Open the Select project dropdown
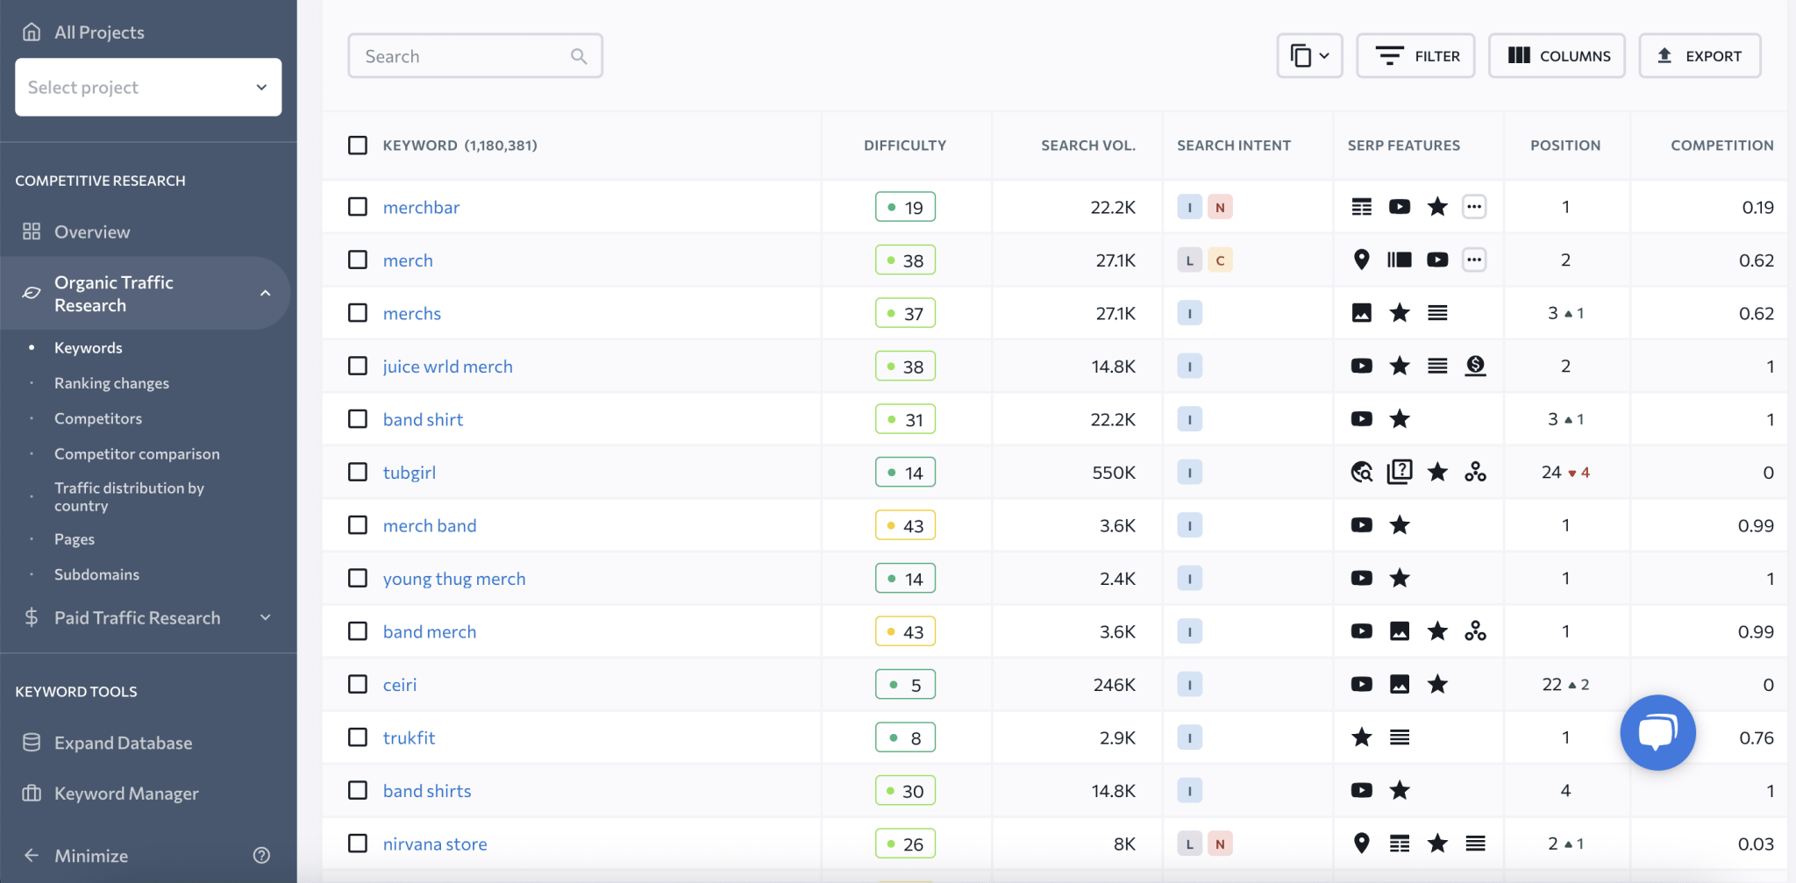The width and height of the screenshot is (1796, 883). [x=148, y=87]
